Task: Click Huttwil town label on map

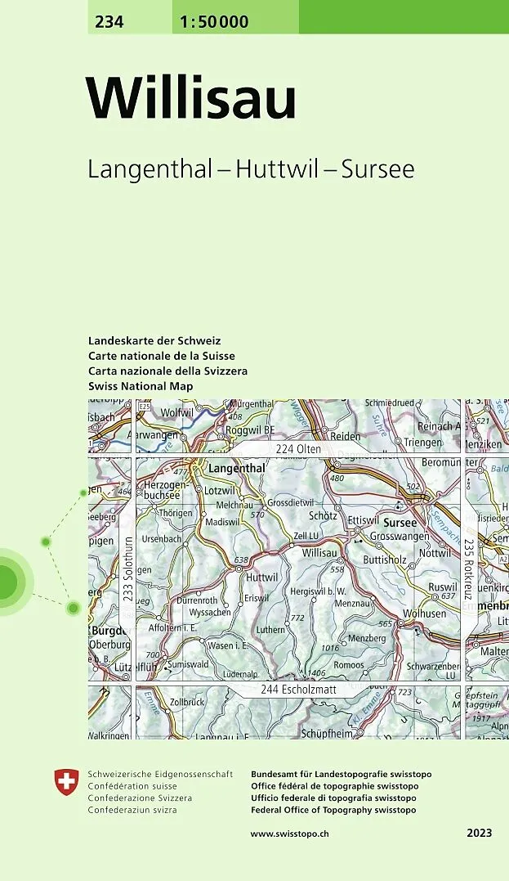Action: [261, 577]
